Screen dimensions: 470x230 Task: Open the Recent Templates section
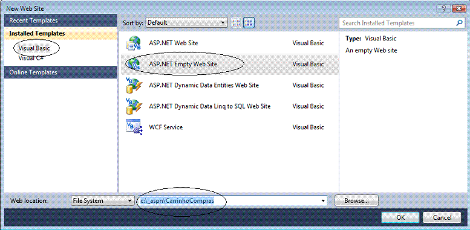click(x=60, y=21)
